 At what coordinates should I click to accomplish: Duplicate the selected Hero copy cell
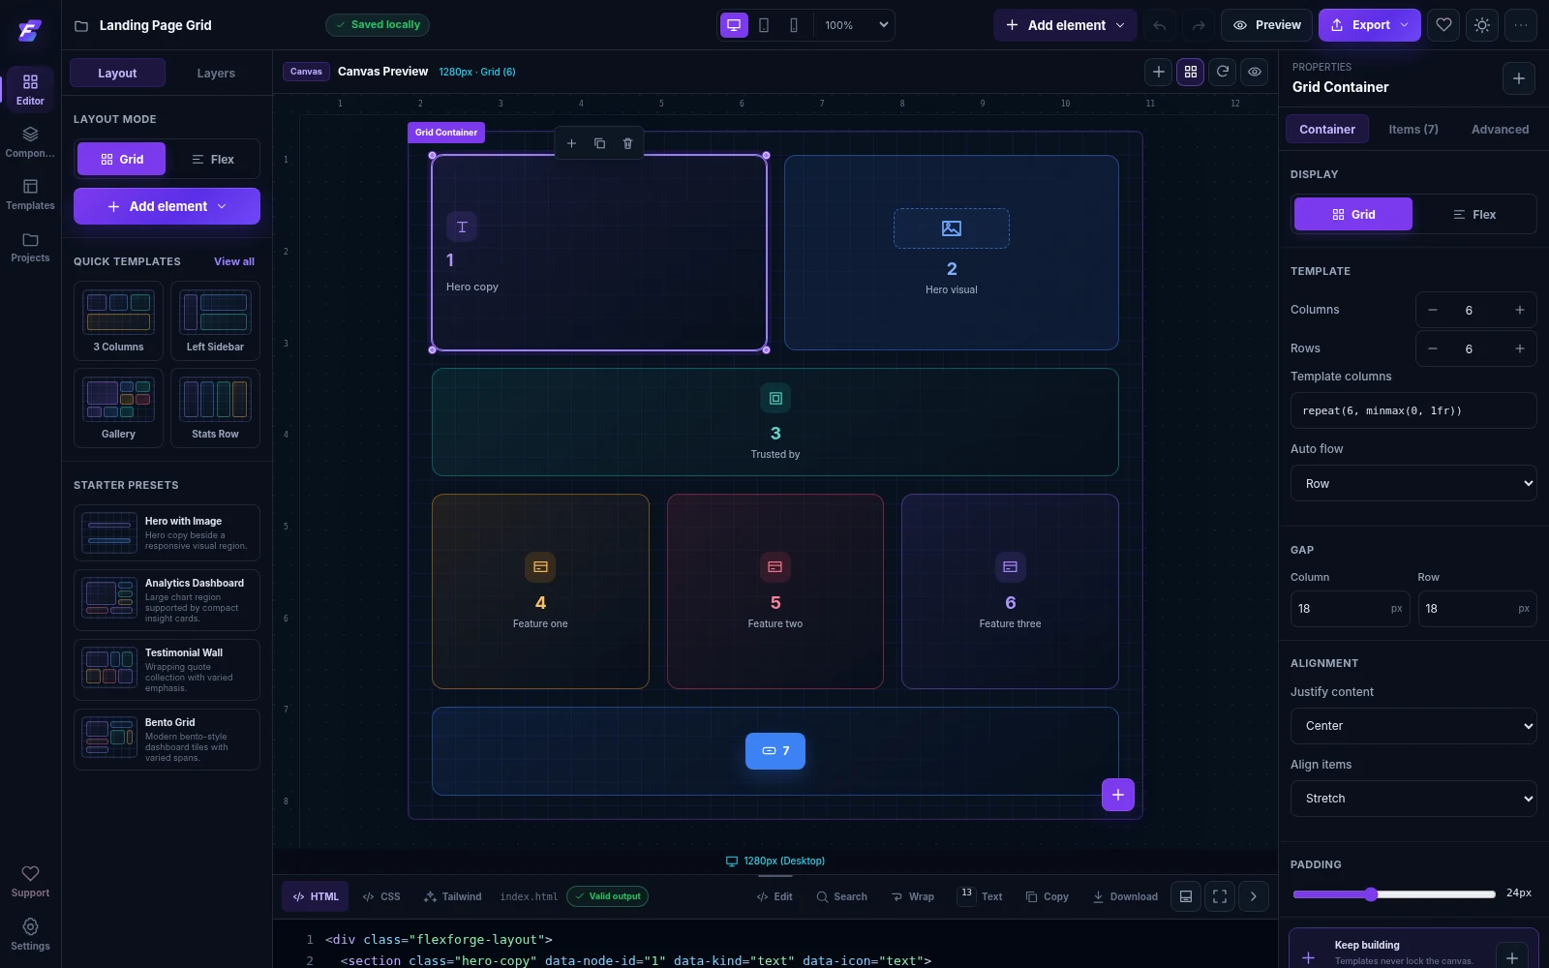coord(599,143)
